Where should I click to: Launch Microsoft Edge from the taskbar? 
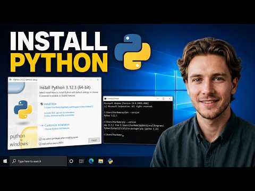[91, 161]
